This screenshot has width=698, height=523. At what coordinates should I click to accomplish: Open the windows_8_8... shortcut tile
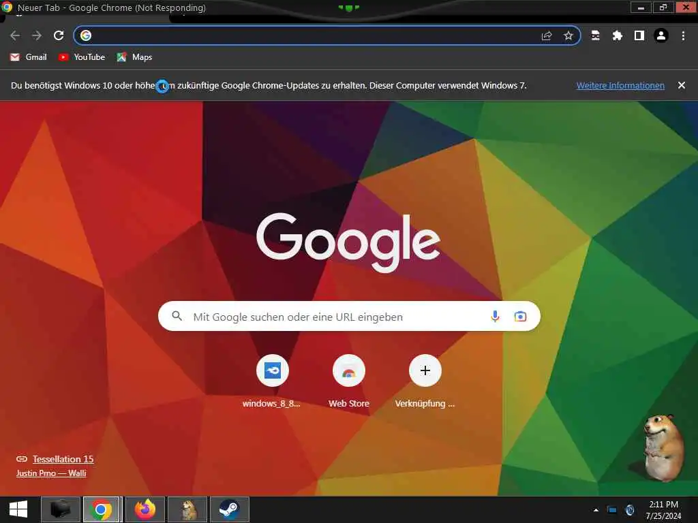[272, 381]
